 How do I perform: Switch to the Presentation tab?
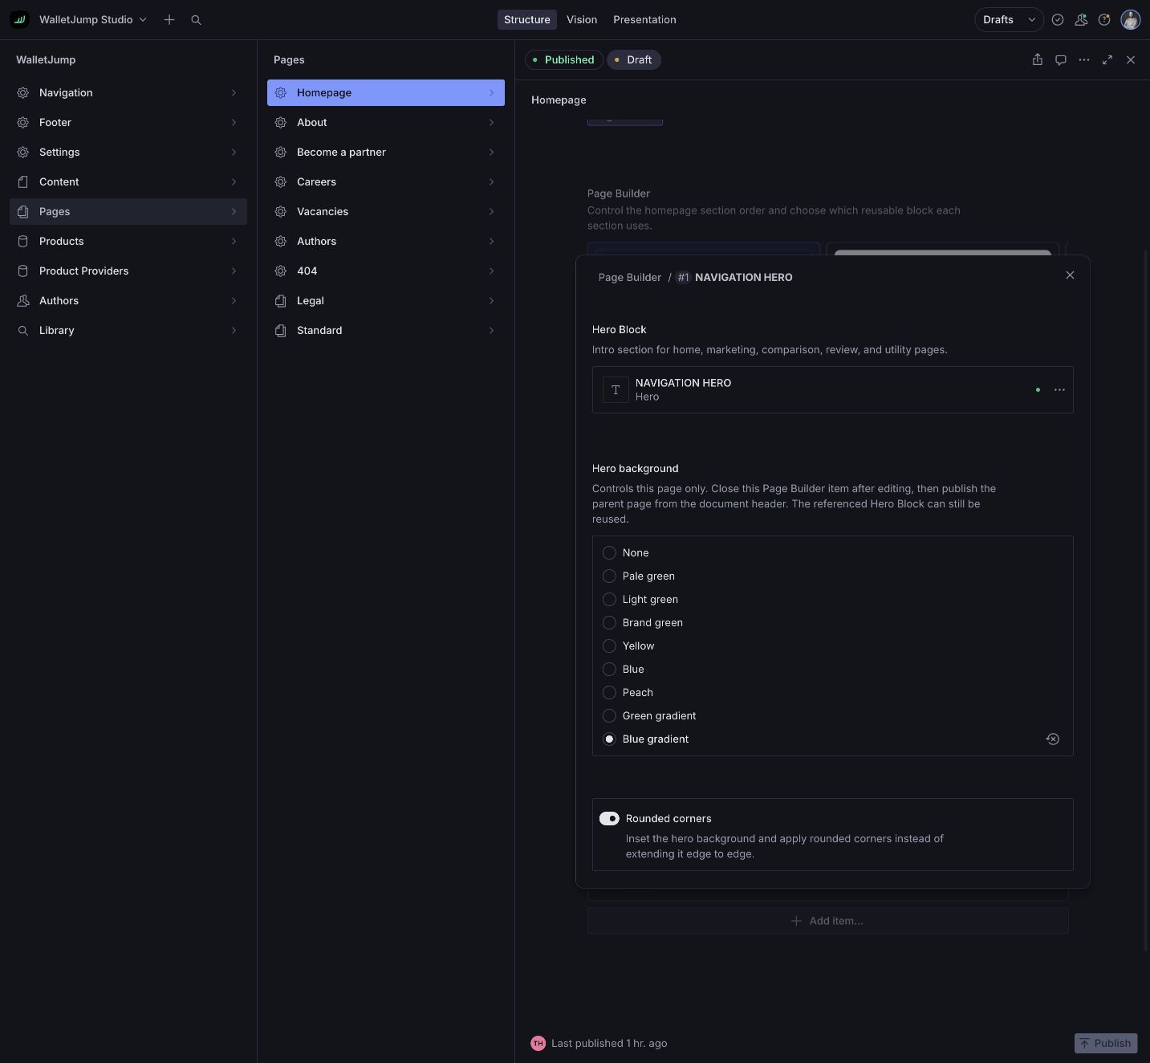tap(644, 19)
